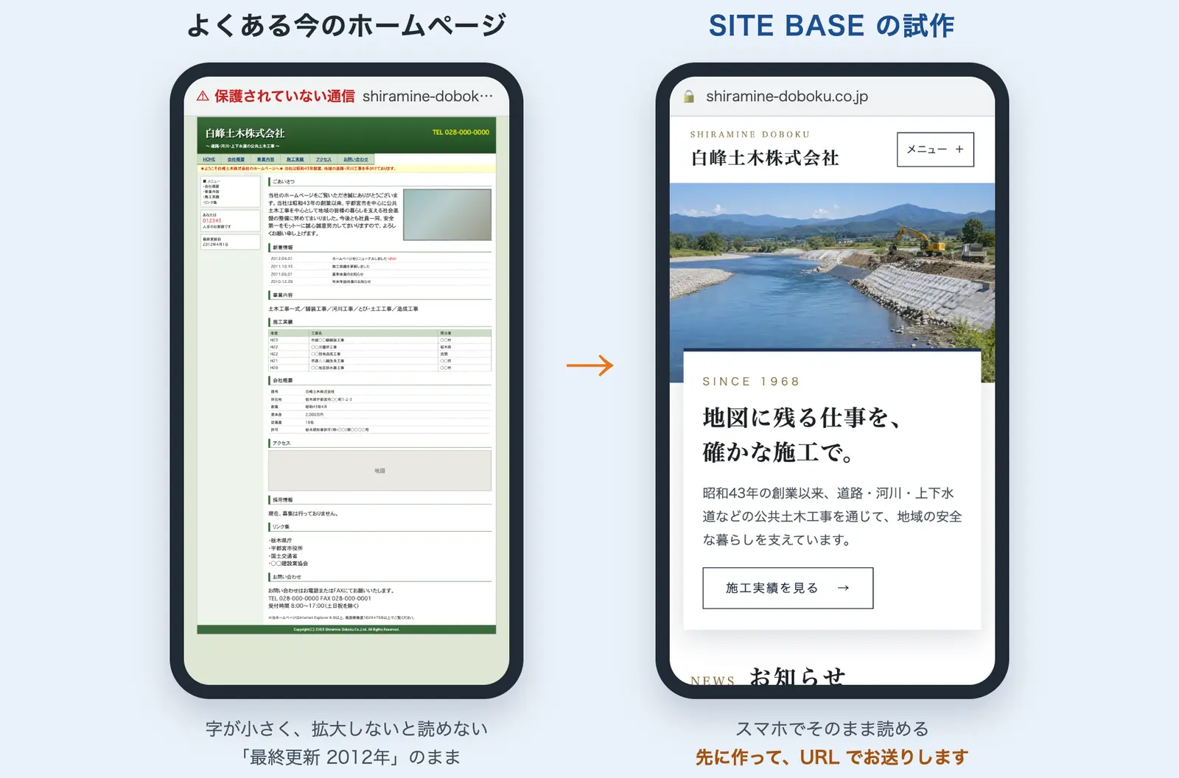Open the 事業内容 tab in the old navigation bar
The width and height of the screenshot is (1179, 778).
click(x=265, y=159)
